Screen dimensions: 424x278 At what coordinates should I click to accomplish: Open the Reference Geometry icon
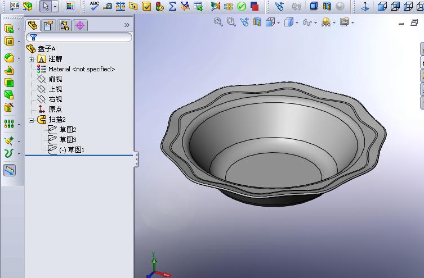9,141
